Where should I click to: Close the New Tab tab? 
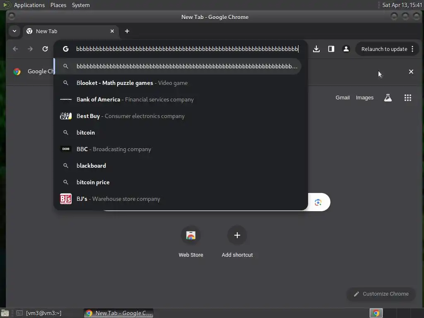pos(112,31)
